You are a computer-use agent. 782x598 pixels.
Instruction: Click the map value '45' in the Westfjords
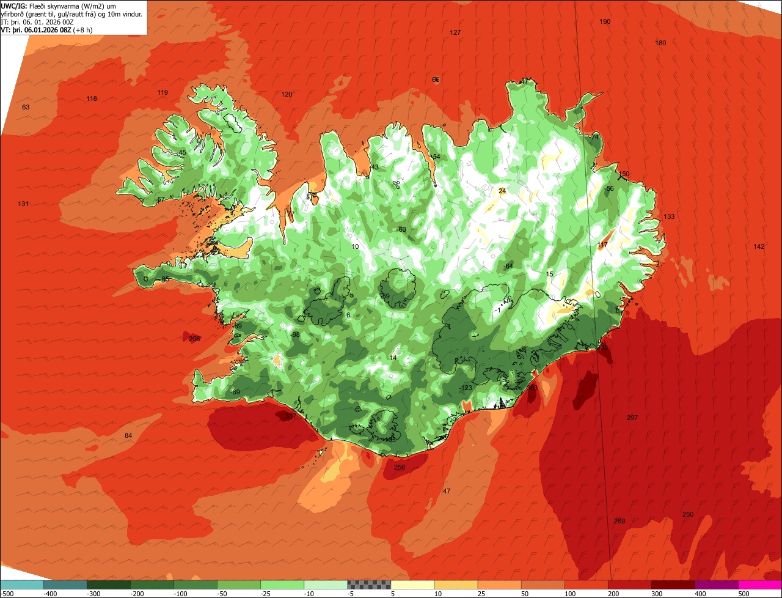point(182,152)
